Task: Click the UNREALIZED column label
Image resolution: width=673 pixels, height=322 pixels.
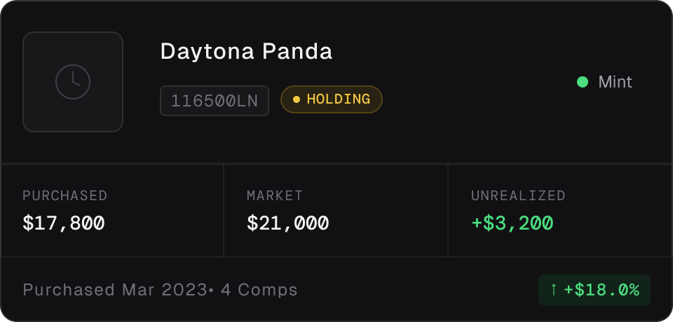Action: point(518,195)
